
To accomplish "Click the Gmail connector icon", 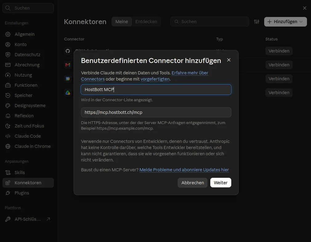I will (68, 65).
